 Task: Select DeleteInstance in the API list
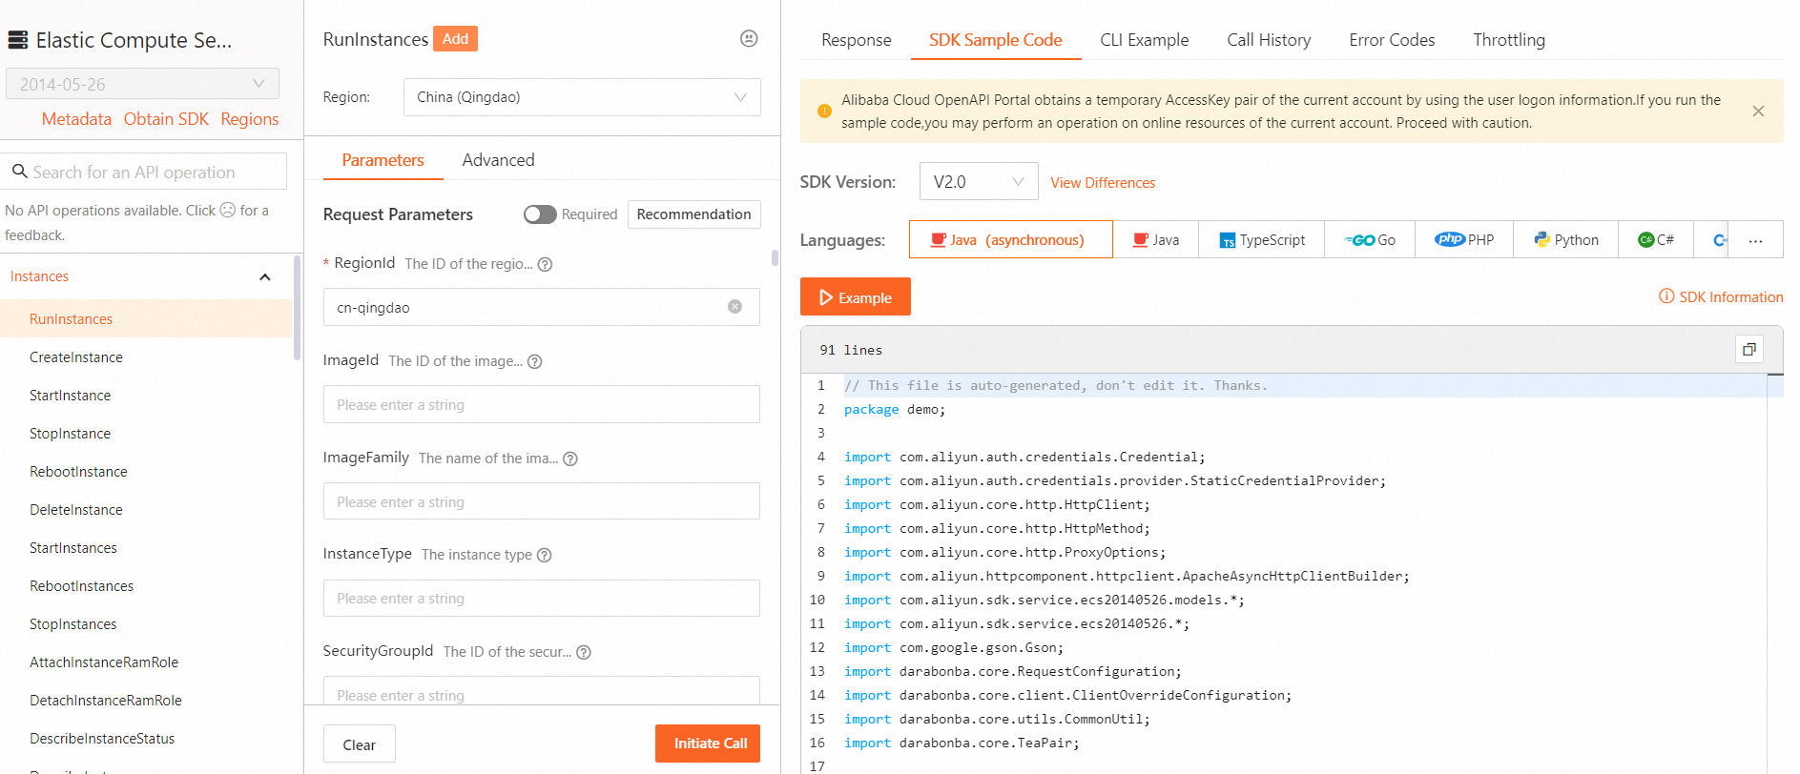coord(146,509)
